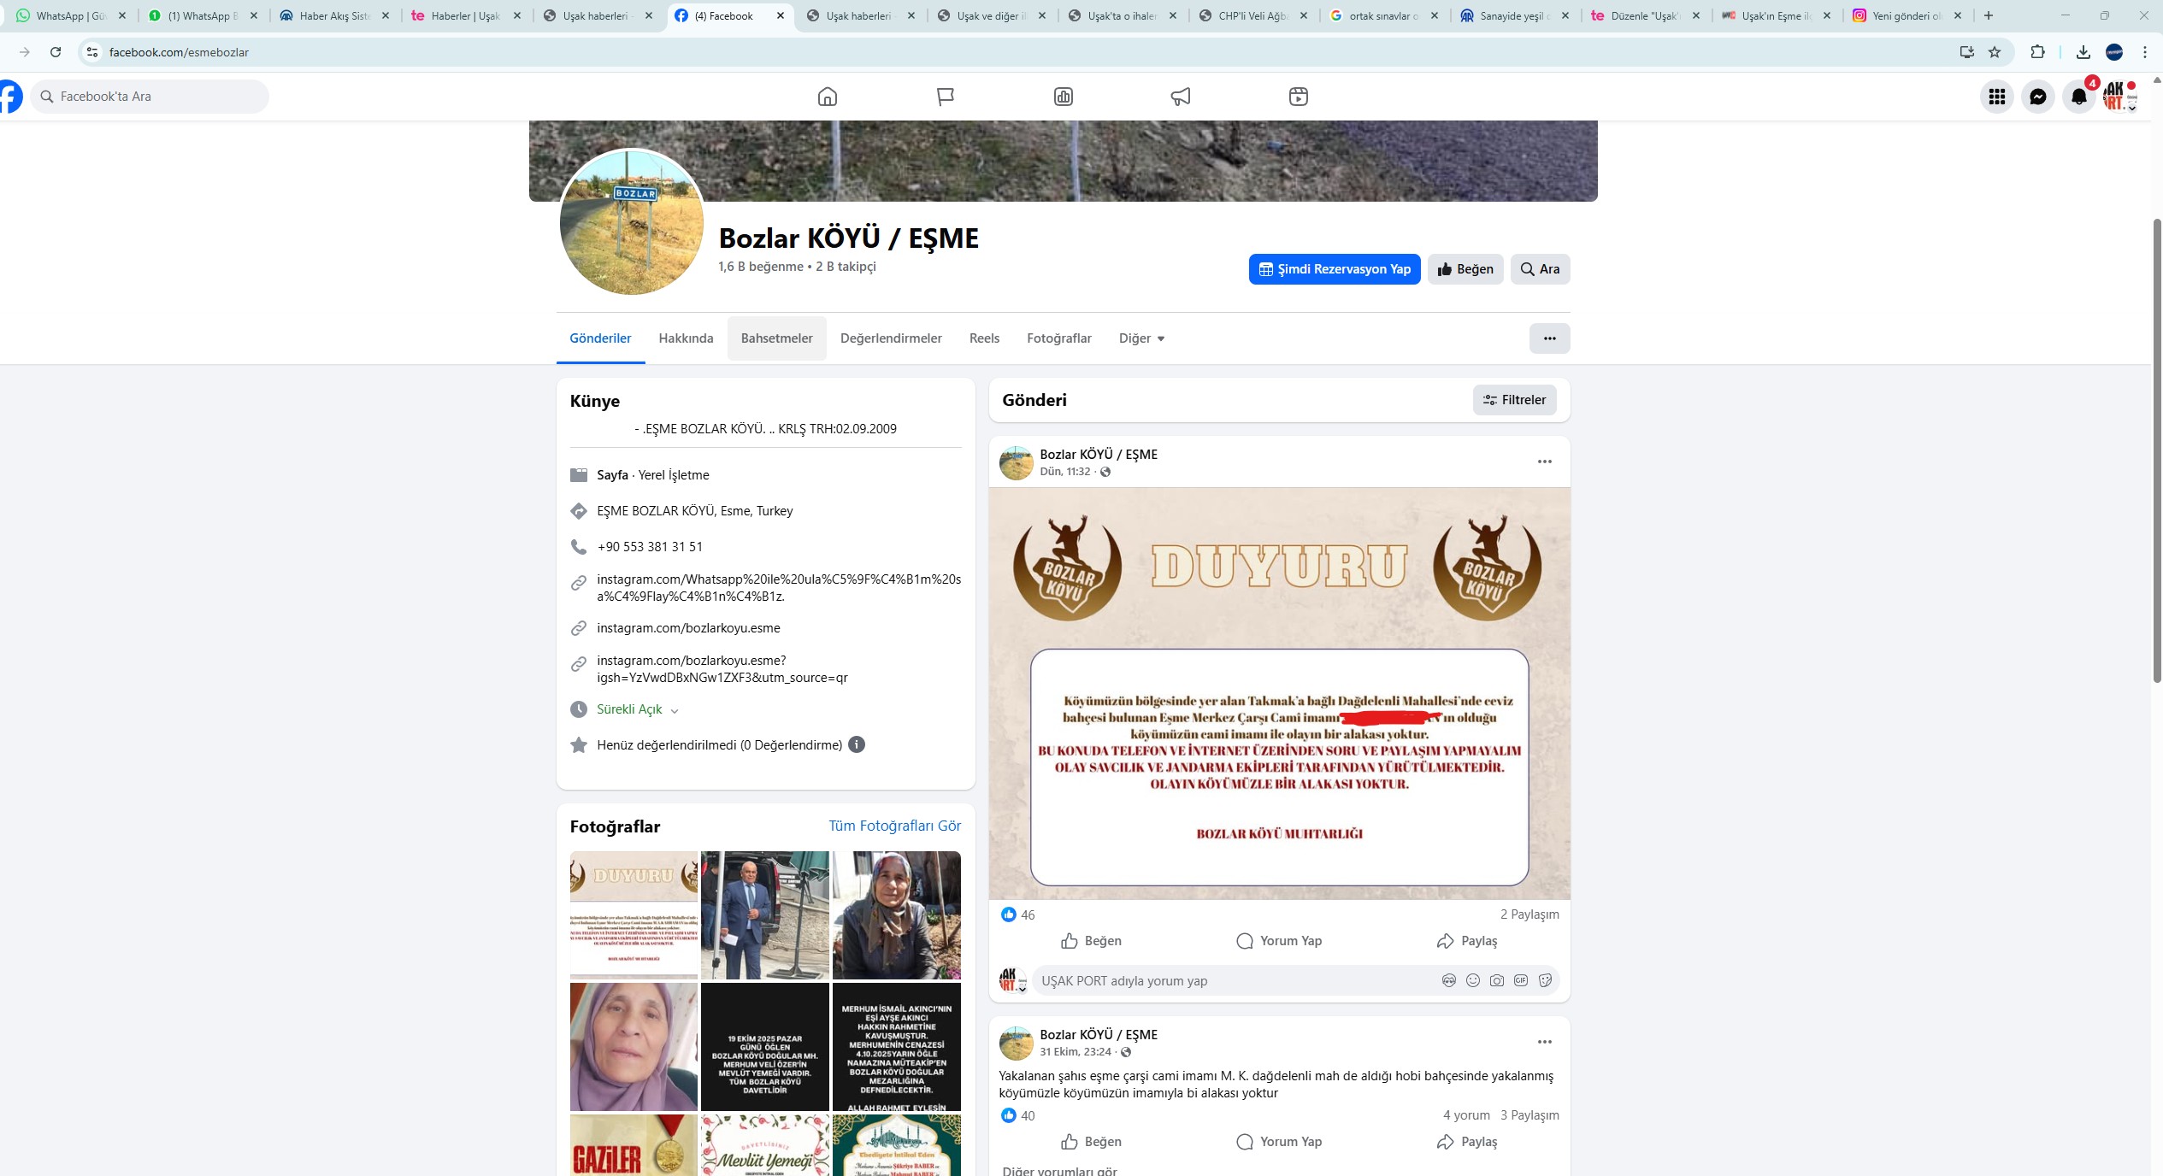Click Şimdi Rezervasyon Yap button
Viewport: 2163px width, 1176px height.
point(1335,268)
